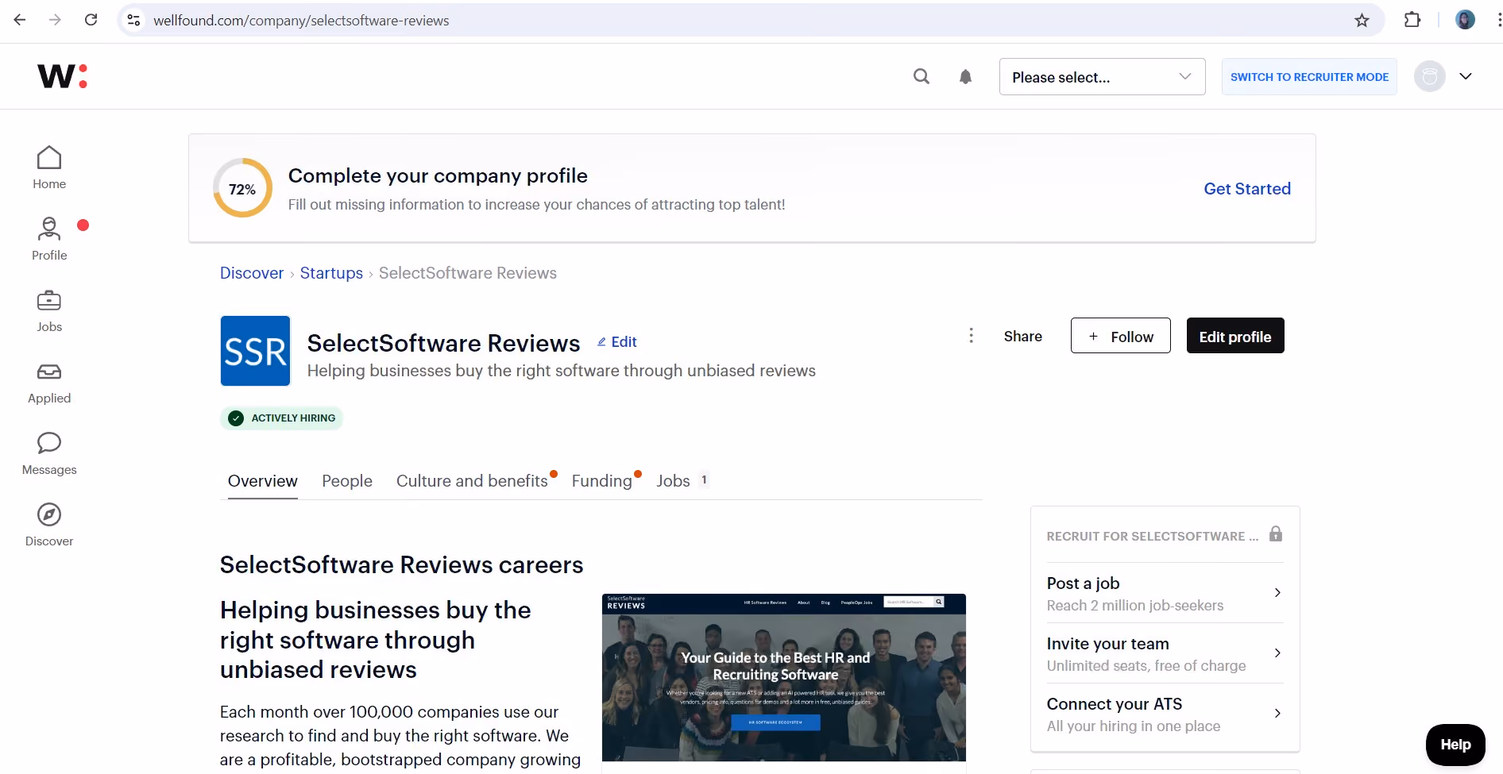
Task: Click the Follow button
Action: (x=1120, y=336)
